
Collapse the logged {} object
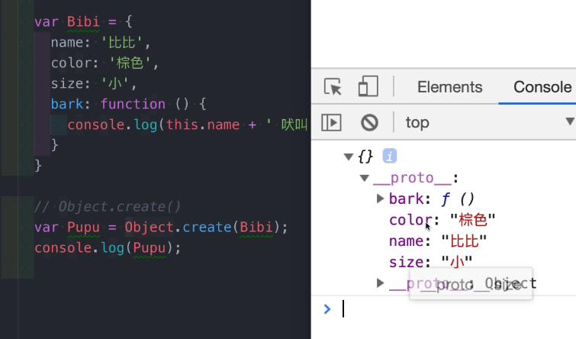348,157
